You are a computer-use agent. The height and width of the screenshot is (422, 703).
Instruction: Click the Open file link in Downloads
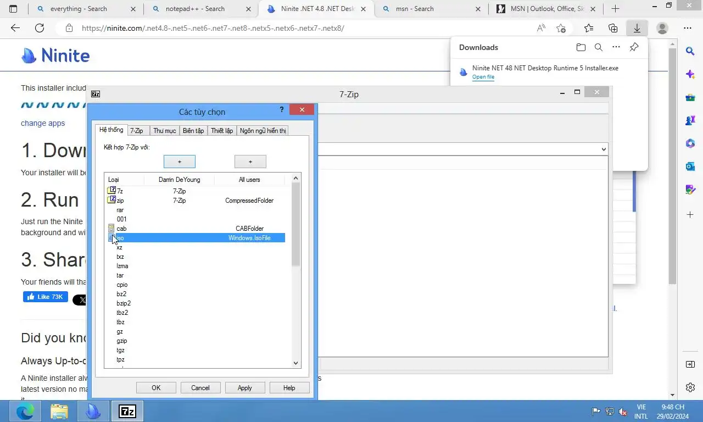(x=483, y=77)
